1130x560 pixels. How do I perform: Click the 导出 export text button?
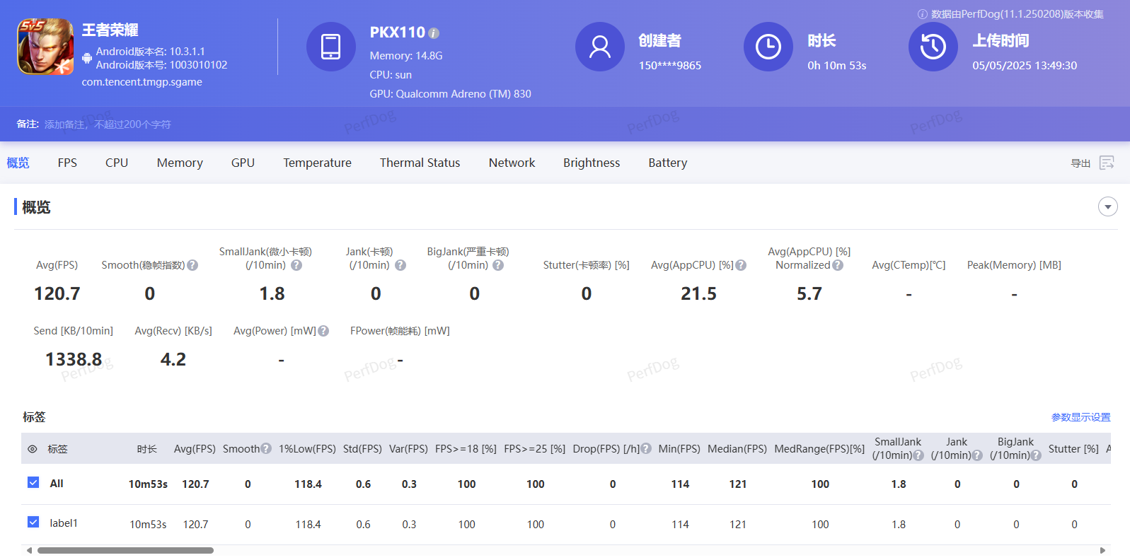click(1080, 163)
